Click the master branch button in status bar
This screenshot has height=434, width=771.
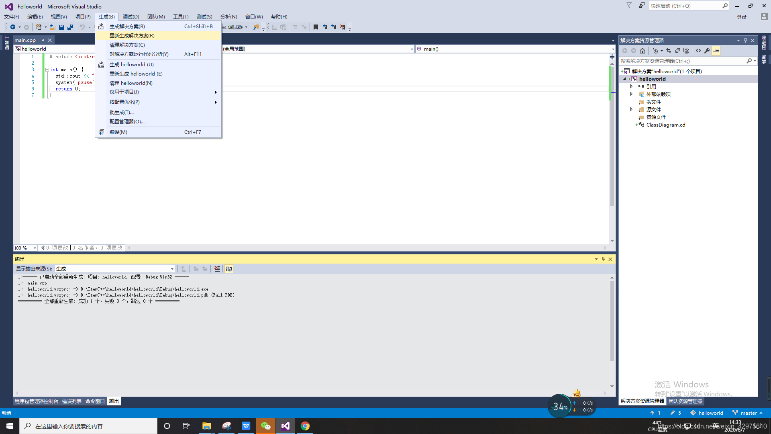pos(747,413)
